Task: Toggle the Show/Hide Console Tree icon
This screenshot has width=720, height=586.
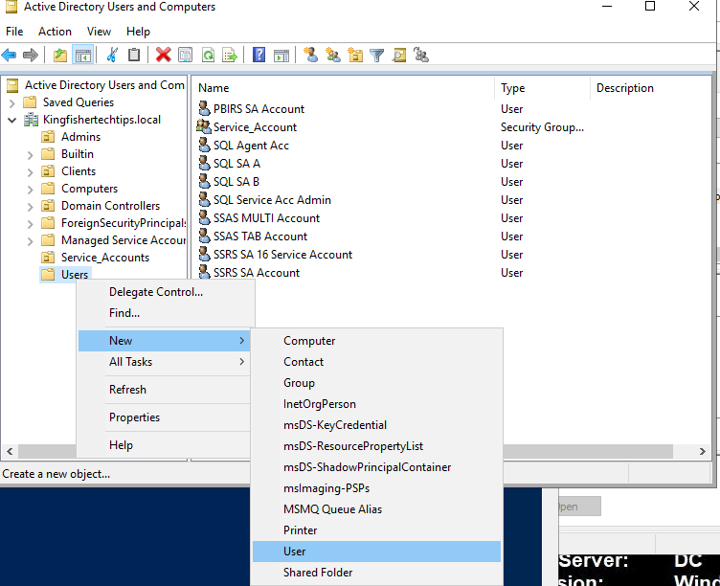Action: 83,56
